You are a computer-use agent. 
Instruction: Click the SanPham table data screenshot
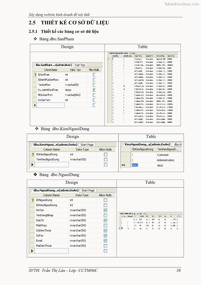click(143, 88)
